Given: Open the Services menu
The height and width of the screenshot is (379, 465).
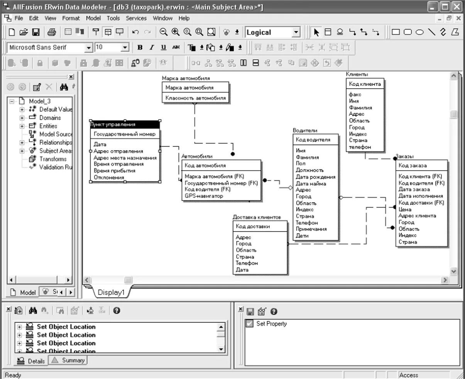Looking at the screenshot, I should pos(136,18).
